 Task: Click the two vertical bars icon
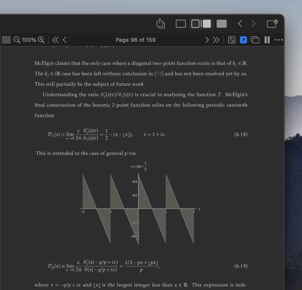267,40
